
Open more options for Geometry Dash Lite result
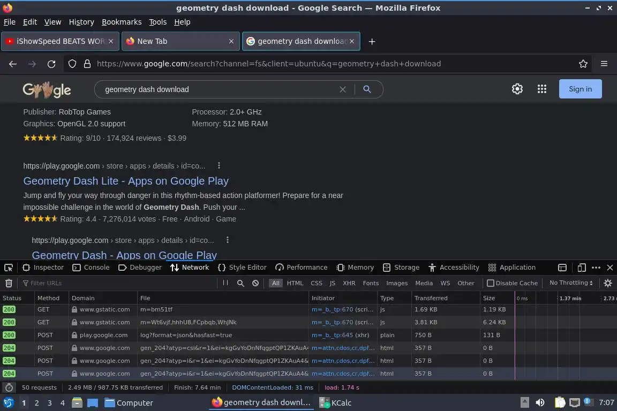219,165
